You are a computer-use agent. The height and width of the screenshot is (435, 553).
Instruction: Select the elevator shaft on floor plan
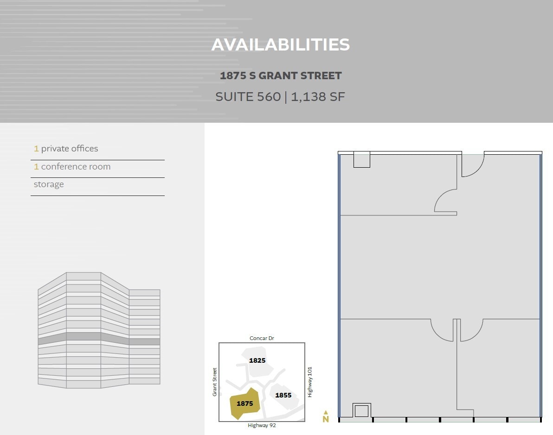(x=361, y=410)
